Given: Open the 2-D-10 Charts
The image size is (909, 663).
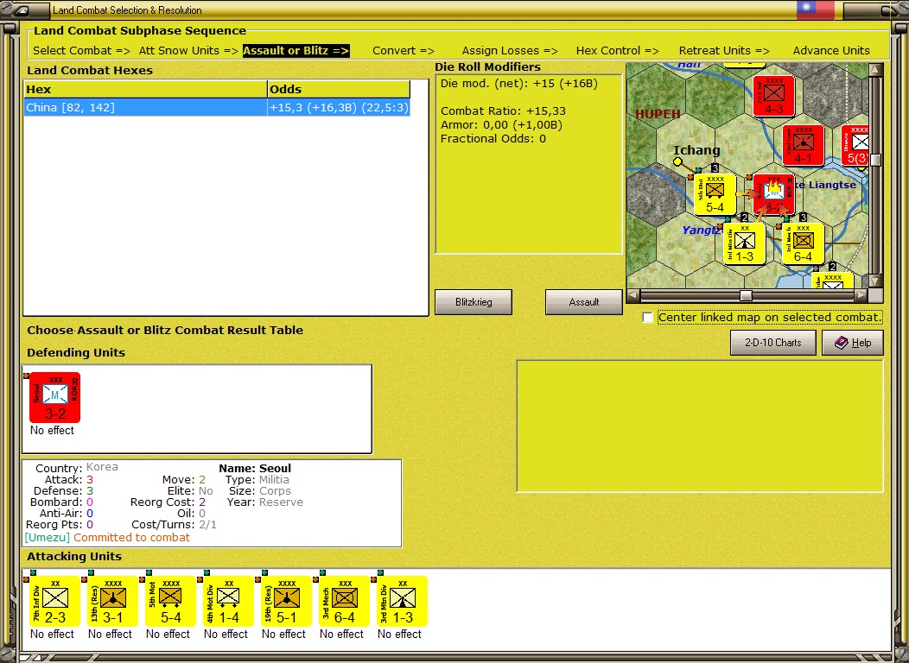Looking at the screenshot, I should 772,342.
